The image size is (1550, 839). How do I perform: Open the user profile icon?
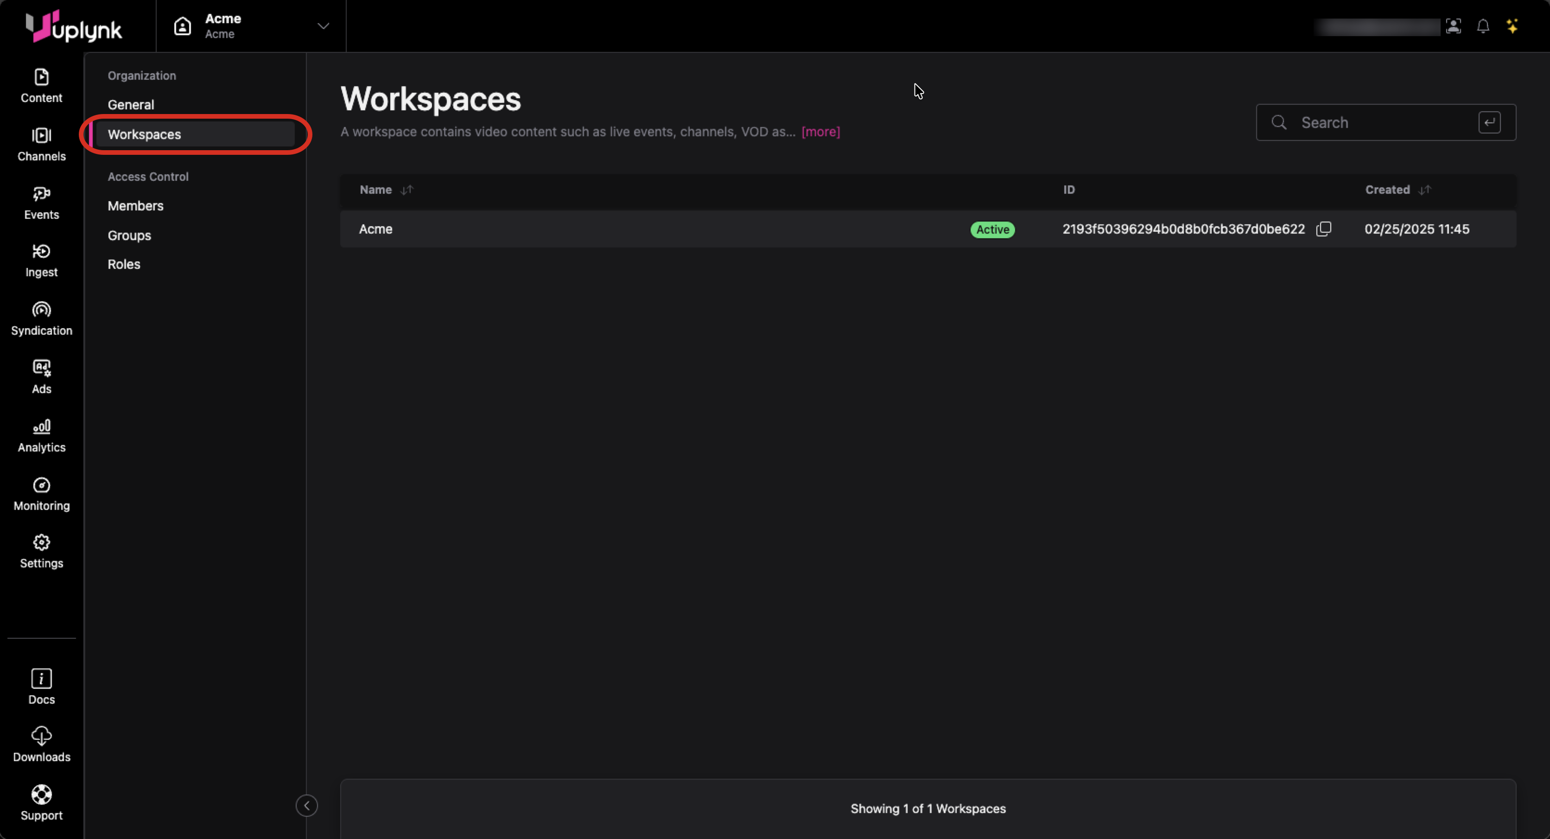coord(1453,26)
